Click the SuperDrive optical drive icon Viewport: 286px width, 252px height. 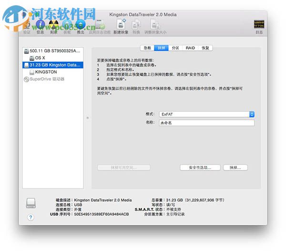pyautogui.click(x=26, y=79)
